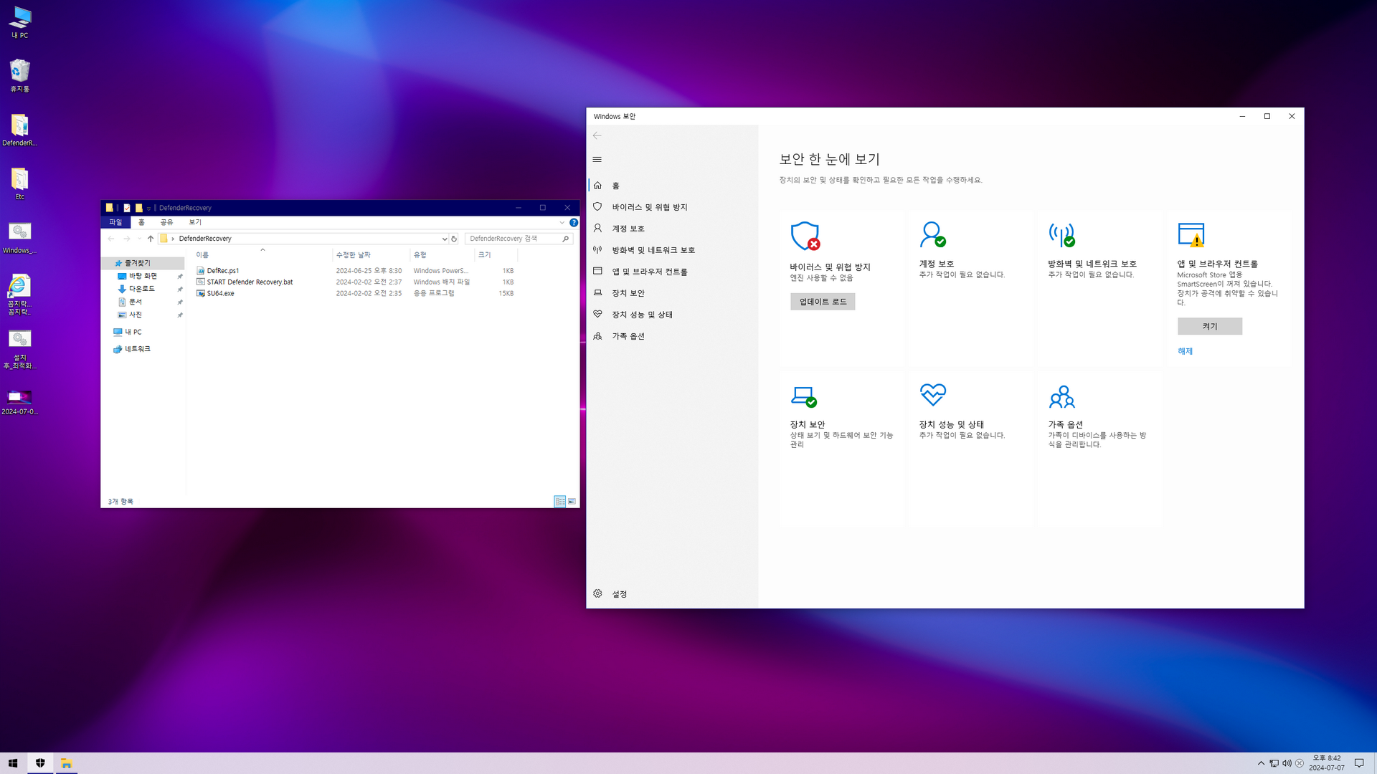This screenshot has width=1377, height=774.
Task: Open Family options tile icon
Action: 1061,396
